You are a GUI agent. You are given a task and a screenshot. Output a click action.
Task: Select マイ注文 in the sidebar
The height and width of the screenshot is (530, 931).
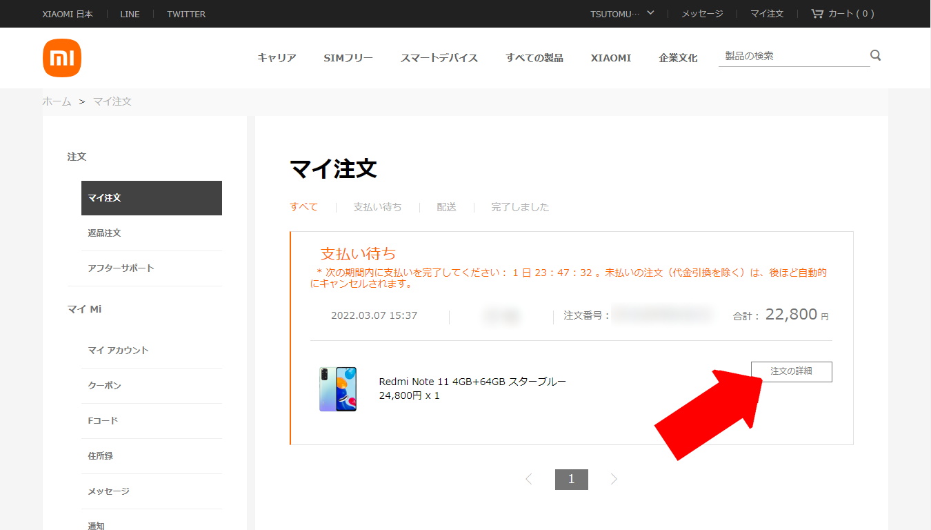[152, 198]
